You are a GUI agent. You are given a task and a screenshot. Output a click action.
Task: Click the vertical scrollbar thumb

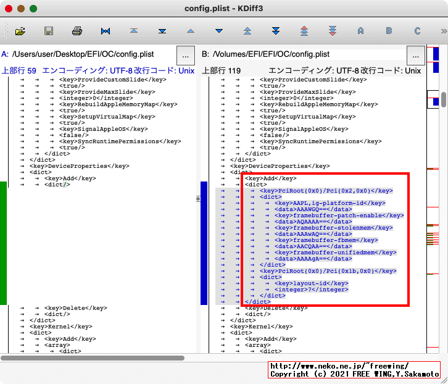click(444, 99)
